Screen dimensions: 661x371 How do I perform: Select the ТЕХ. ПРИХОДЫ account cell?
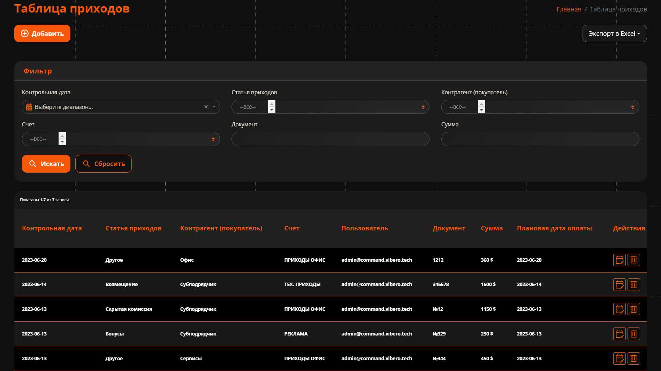302,284
